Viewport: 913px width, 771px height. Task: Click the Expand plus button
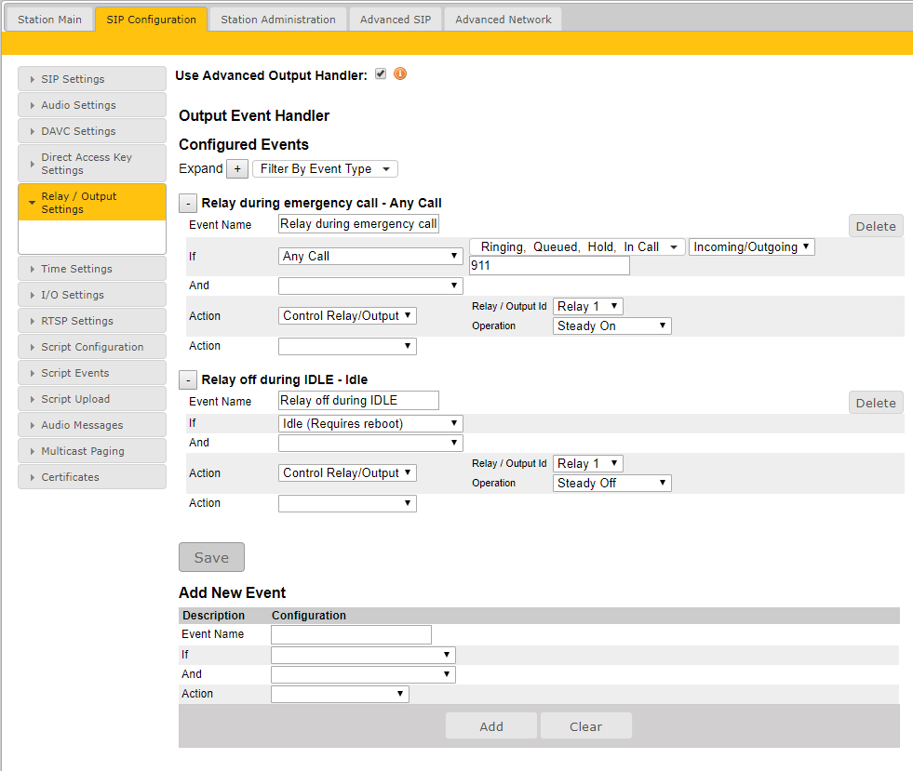pos(237,168)
